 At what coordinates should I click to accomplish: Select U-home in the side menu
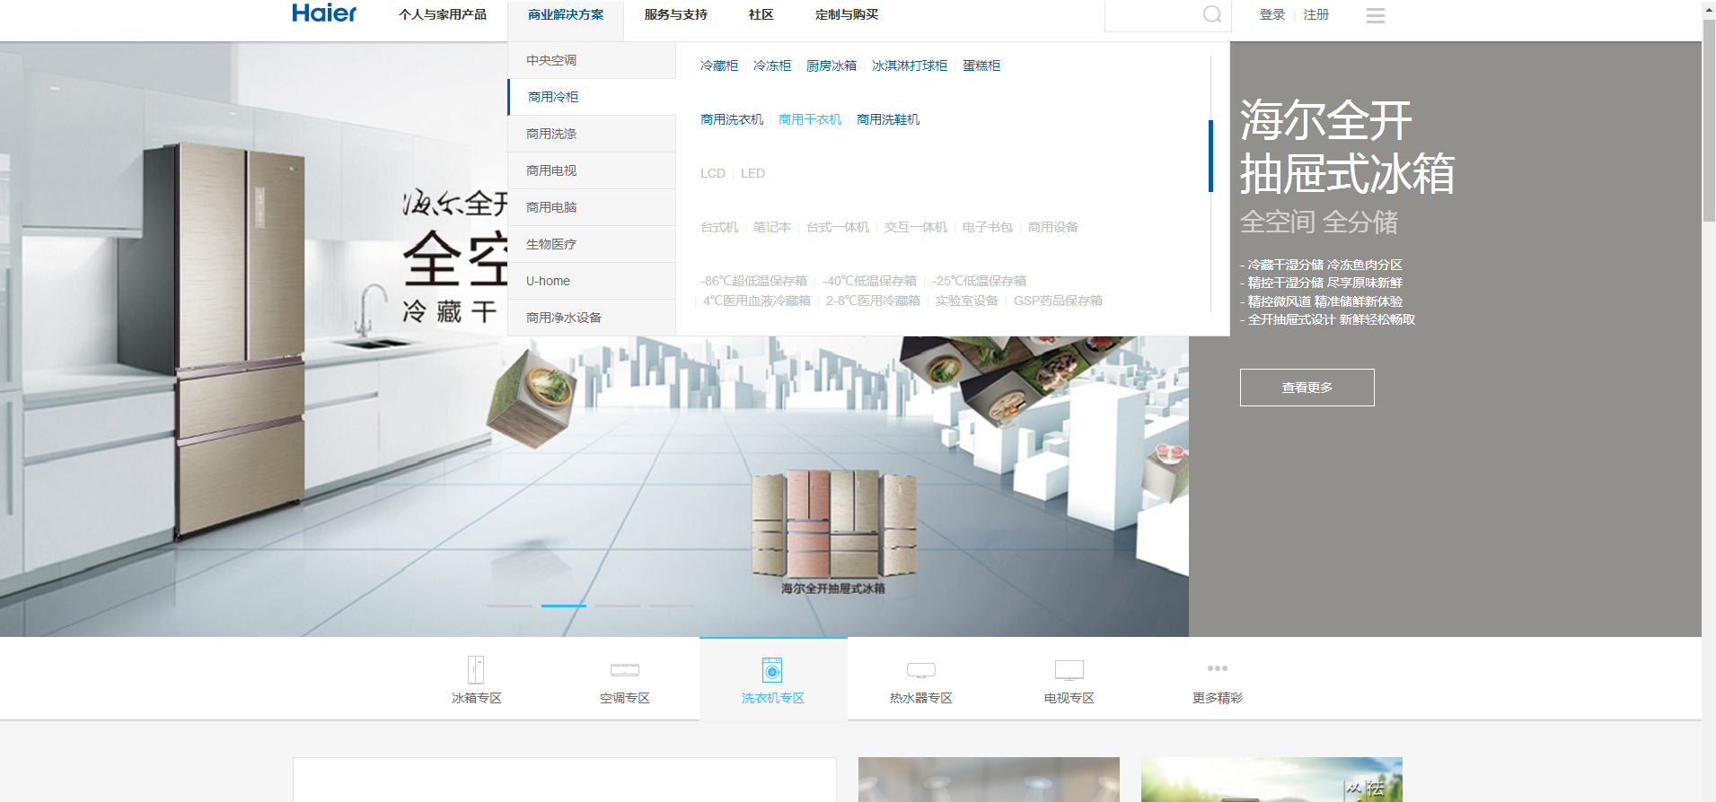[x=592, y=281]
